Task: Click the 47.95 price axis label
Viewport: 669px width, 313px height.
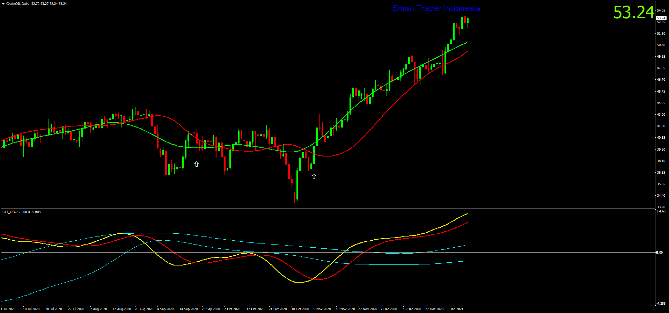Action: (x=661, y=68)
